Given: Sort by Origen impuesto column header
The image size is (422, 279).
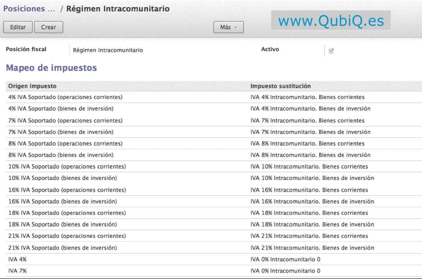Looking at the screenshot, I should point(32,86).
